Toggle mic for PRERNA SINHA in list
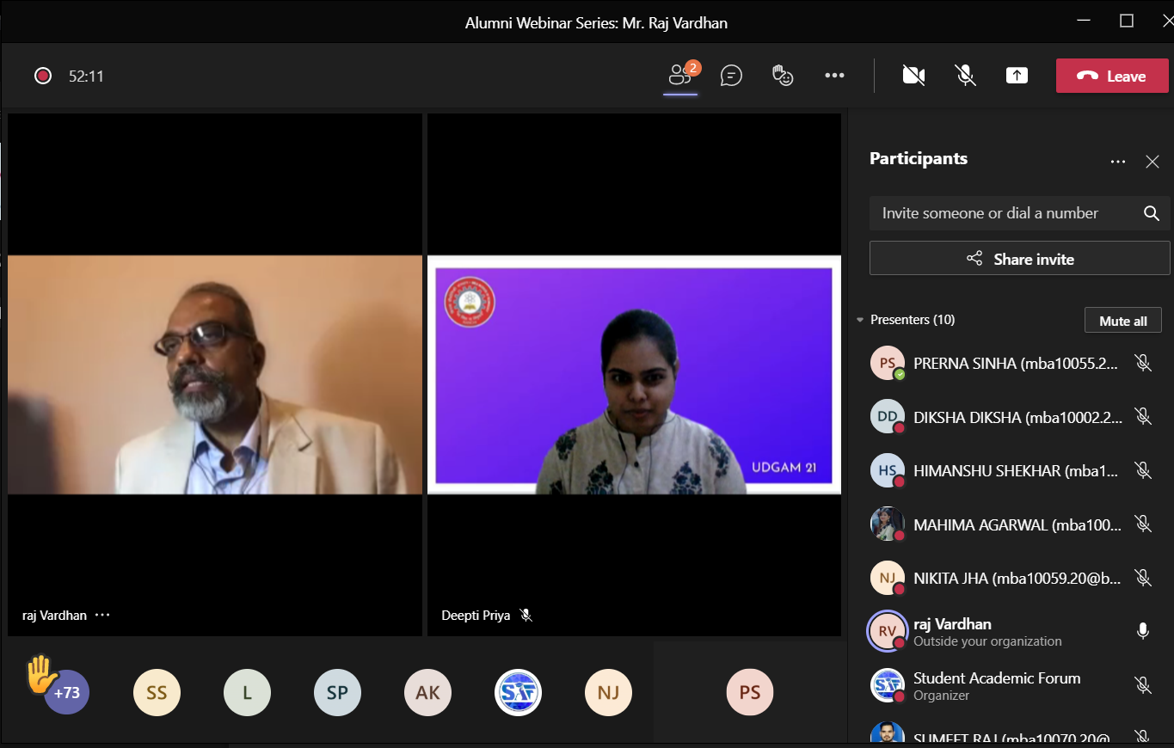1174x748 pixels. pos(1142,363)
